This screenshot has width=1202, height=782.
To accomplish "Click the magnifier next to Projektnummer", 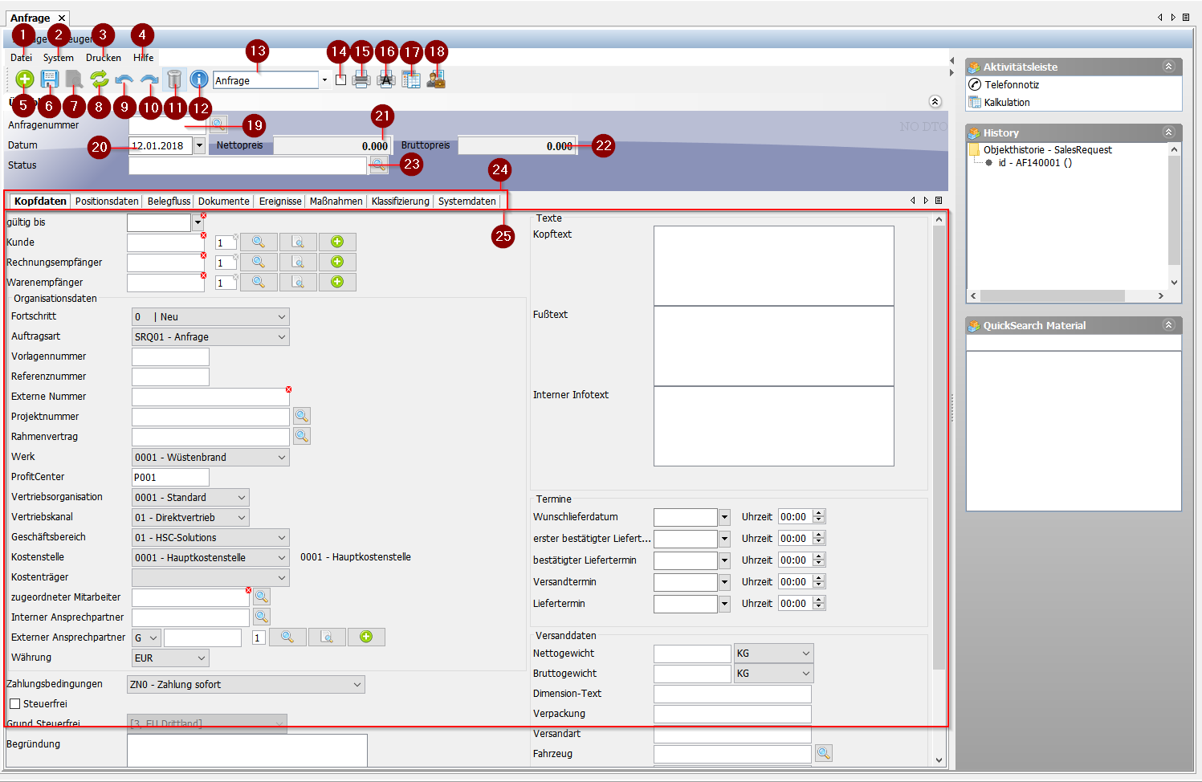I will [x=301, y=416].
